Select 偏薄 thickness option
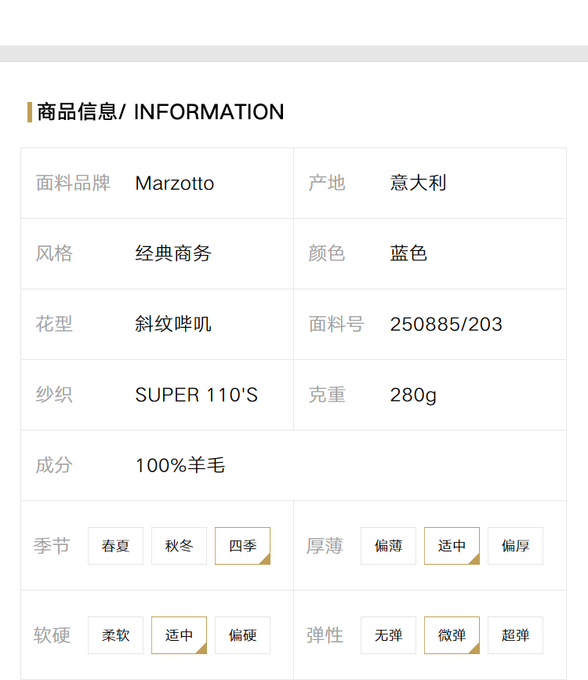588x680 pixels. (x=389, y=546)
